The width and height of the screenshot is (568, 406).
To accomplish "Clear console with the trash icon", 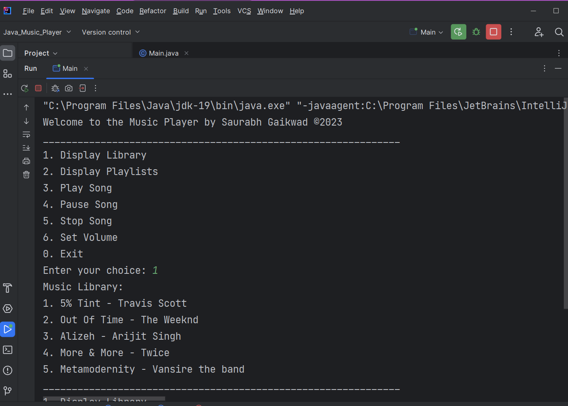I will point(26,175).
